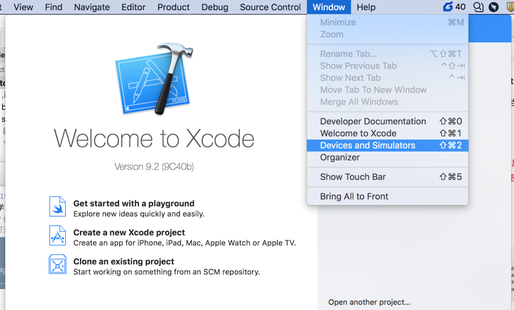This screenshot has height=310, width=514.
Task: Click the Xcode hammer app icon
Action: coord(154,79)
